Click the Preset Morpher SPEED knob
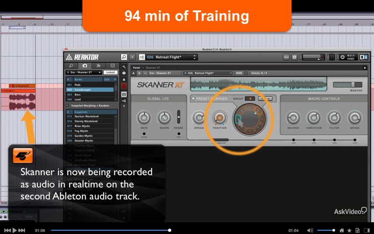The width and height of the screenshot is (374, 234). click(x=199, y=118)
